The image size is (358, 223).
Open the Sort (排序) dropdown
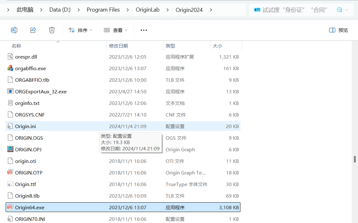80,30
